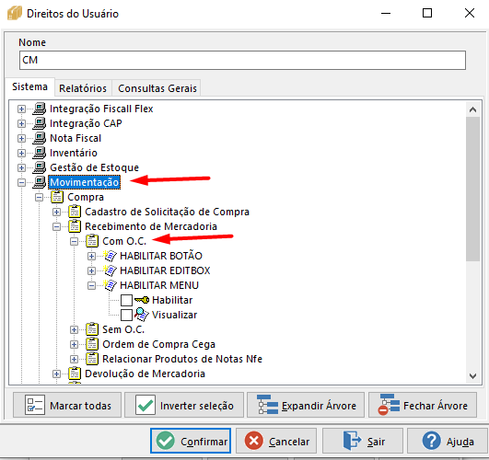Open the Consultas Gerais tab
Screen dimensions: 489x460
click(x=157, y=88)
